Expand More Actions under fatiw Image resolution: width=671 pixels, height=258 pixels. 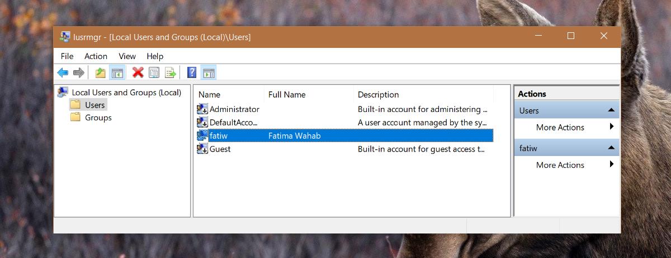pos(560,165)
